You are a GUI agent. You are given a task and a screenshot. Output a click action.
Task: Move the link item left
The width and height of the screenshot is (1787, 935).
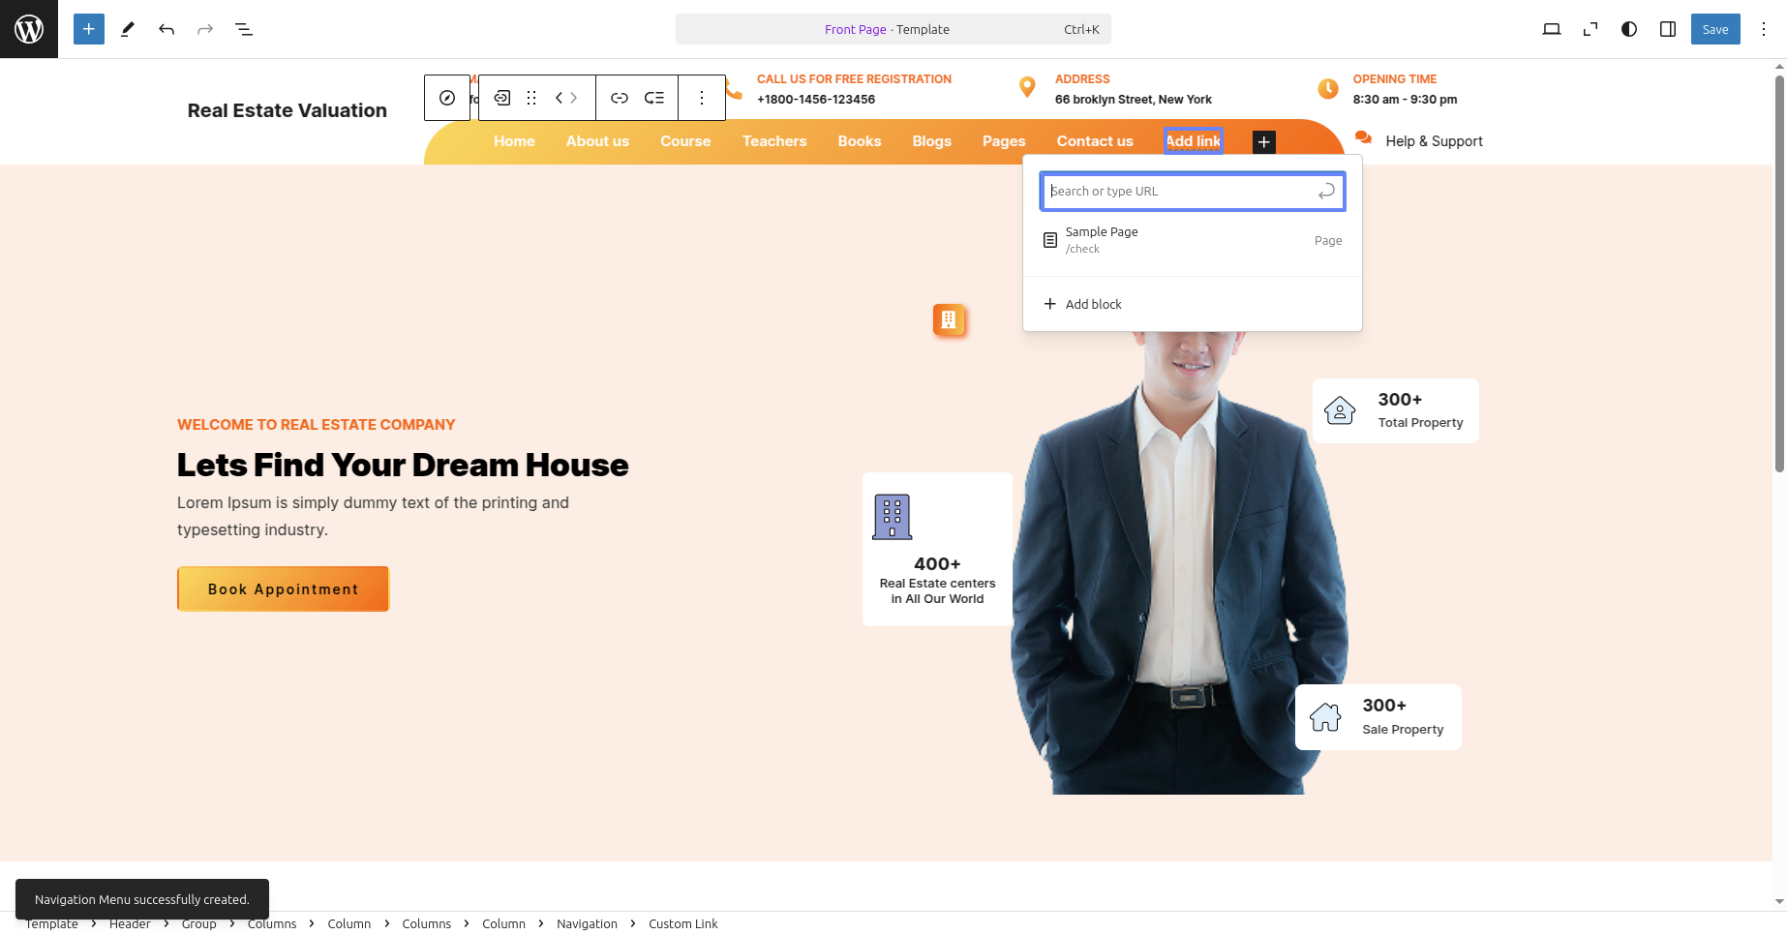pyautogui.click(x=560, y=98)
